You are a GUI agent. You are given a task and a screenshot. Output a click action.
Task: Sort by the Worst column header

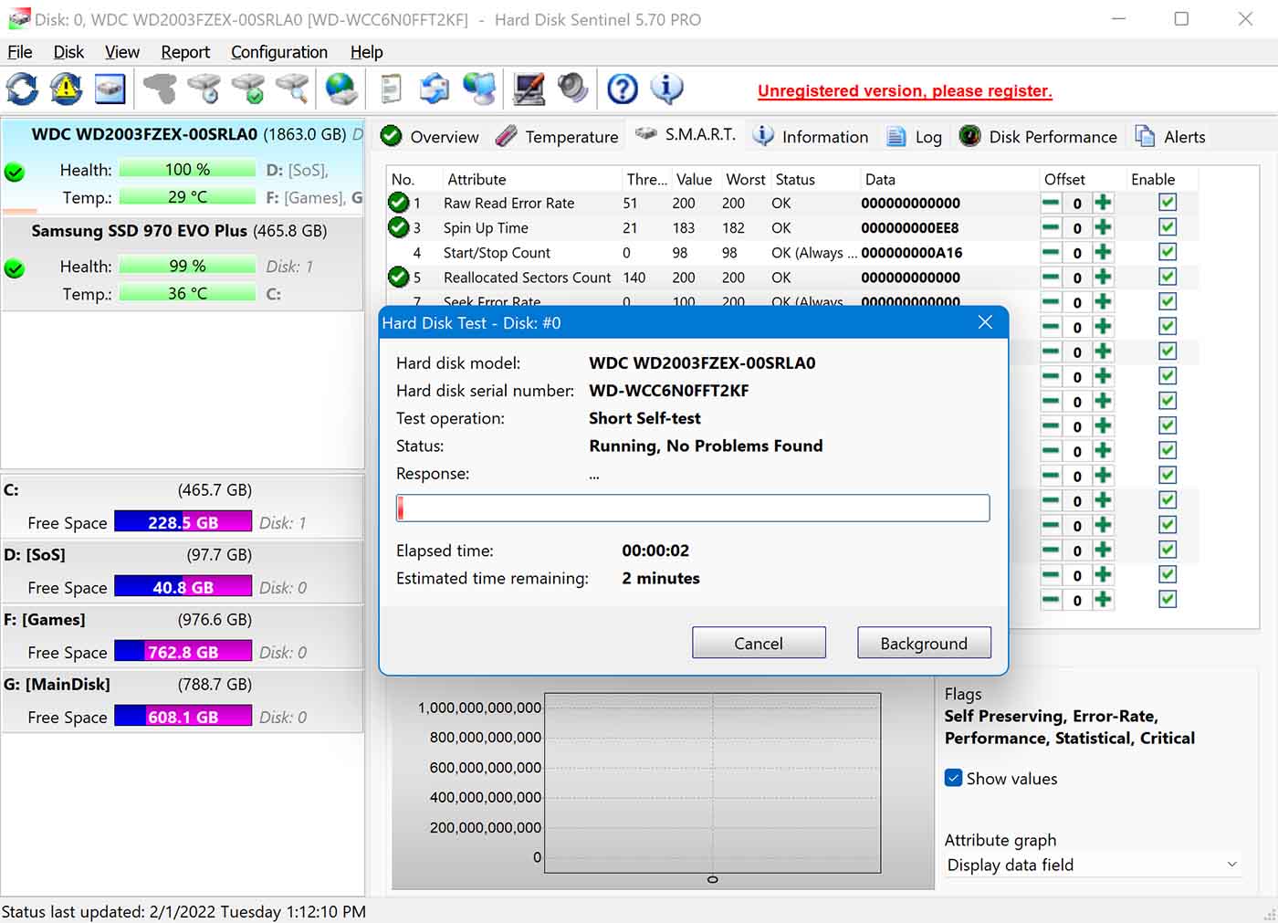745,179
